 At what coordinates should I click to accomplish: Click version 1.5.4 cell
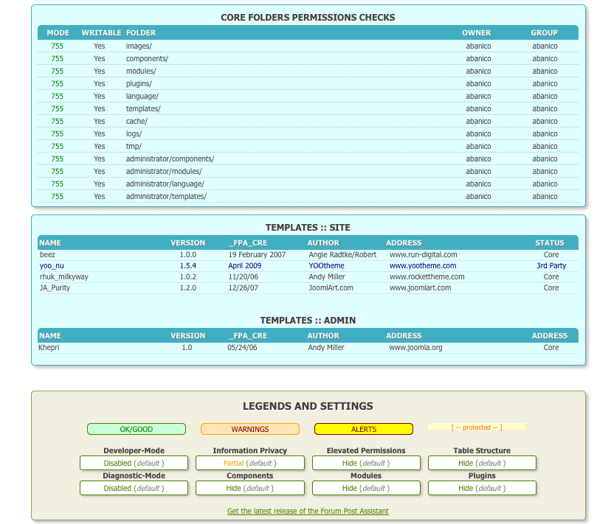tap(188, 265)
